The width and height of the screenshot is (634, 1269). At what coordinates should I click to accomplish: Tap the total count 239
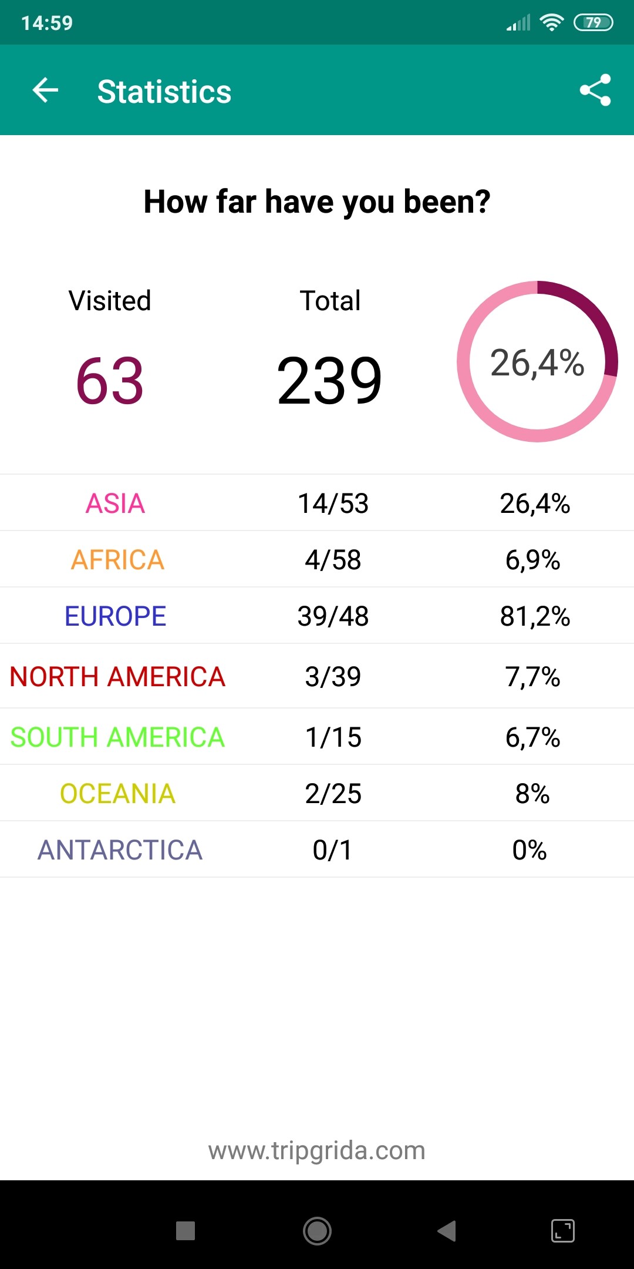pyautogui.click(x=330, y=381)
